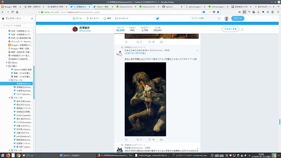Reload the current page
This screenshot has height=158, width=281.
click(12, 12)
